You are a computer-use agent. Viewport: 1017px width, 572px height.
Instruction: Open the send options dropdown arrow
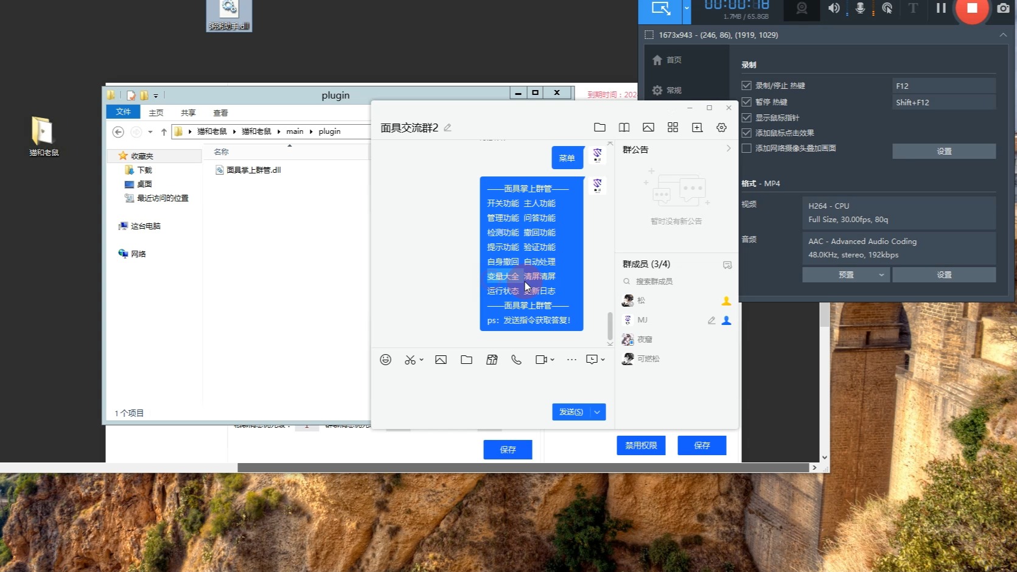[x=598, y=412]
